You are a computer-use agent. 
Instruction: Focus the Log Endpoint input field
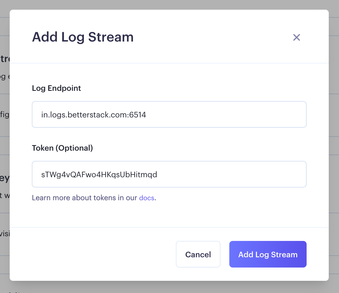(169, 114)
